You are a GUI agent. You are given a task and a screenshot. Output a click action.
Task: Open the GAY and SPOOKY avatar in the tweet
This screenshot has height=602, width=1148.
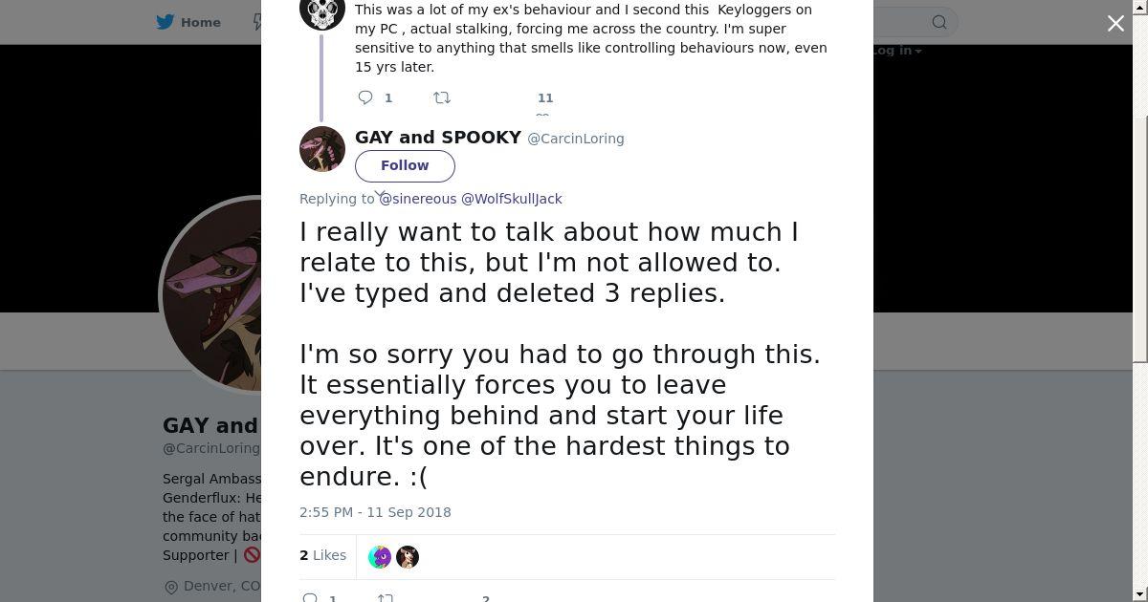click(322, 149)
